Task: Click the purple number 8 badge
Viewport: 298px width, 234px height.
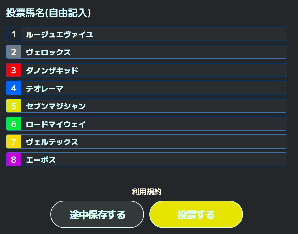Action: click(14, 160)
